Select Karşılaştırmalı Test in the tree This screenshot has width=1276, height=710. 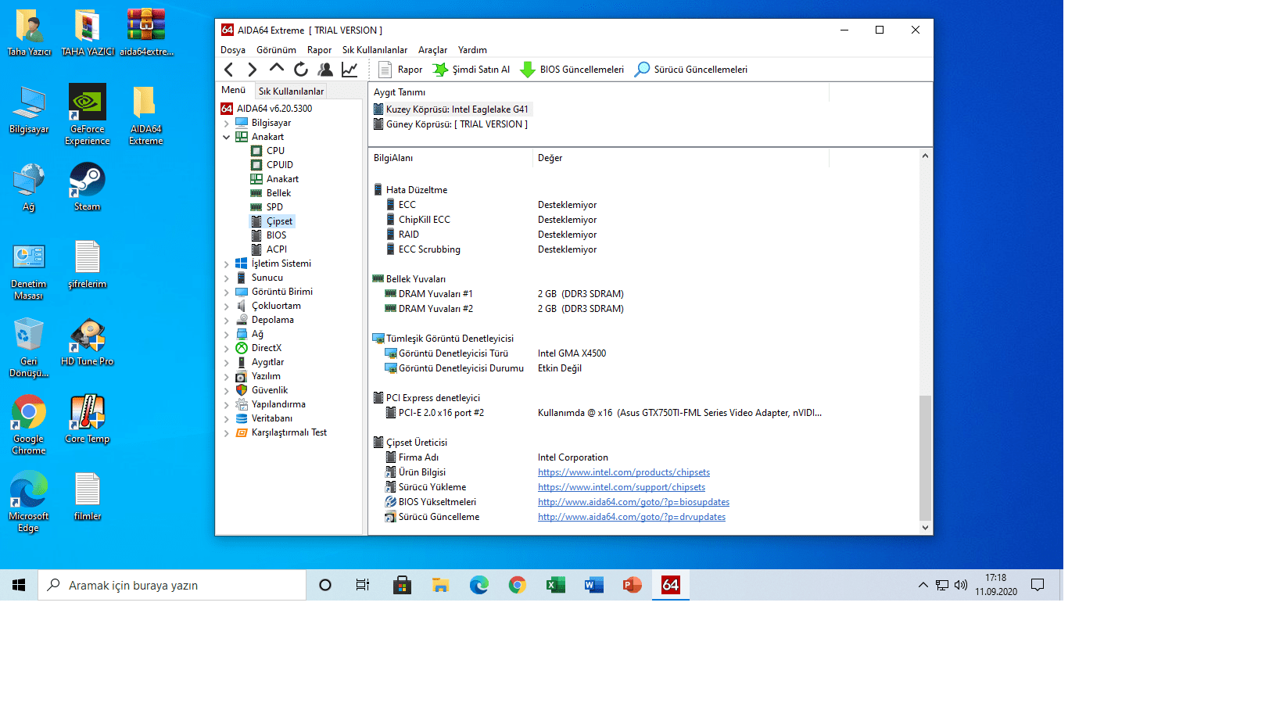(289, 432)
